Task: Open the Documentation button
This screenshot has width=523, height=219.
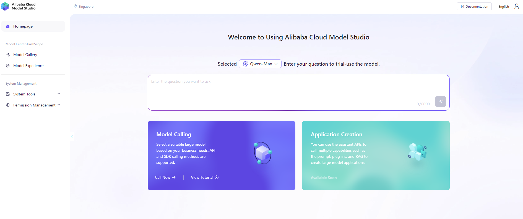Action: pos(474,6)
